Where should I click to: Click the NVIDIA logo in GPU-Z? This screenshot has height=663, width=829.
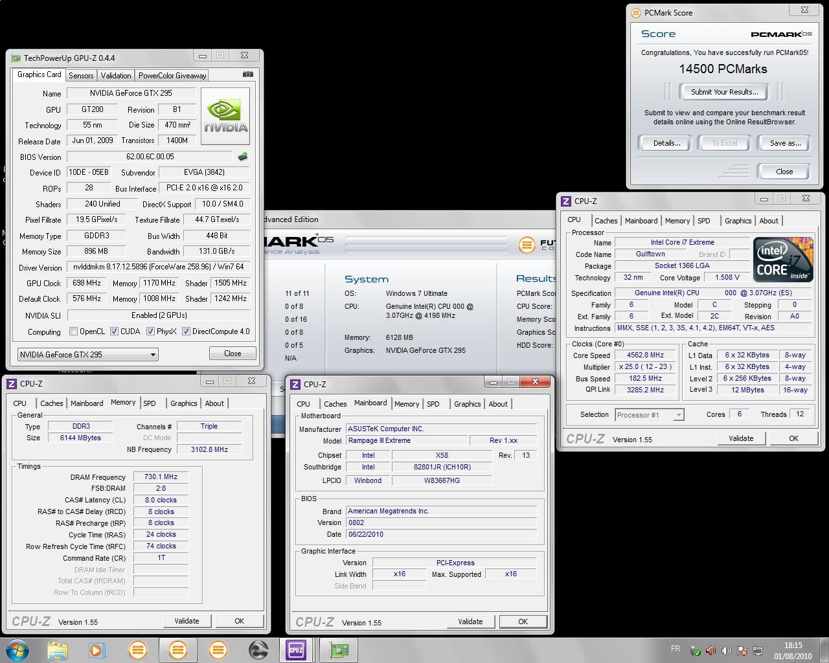click(225, 117)
